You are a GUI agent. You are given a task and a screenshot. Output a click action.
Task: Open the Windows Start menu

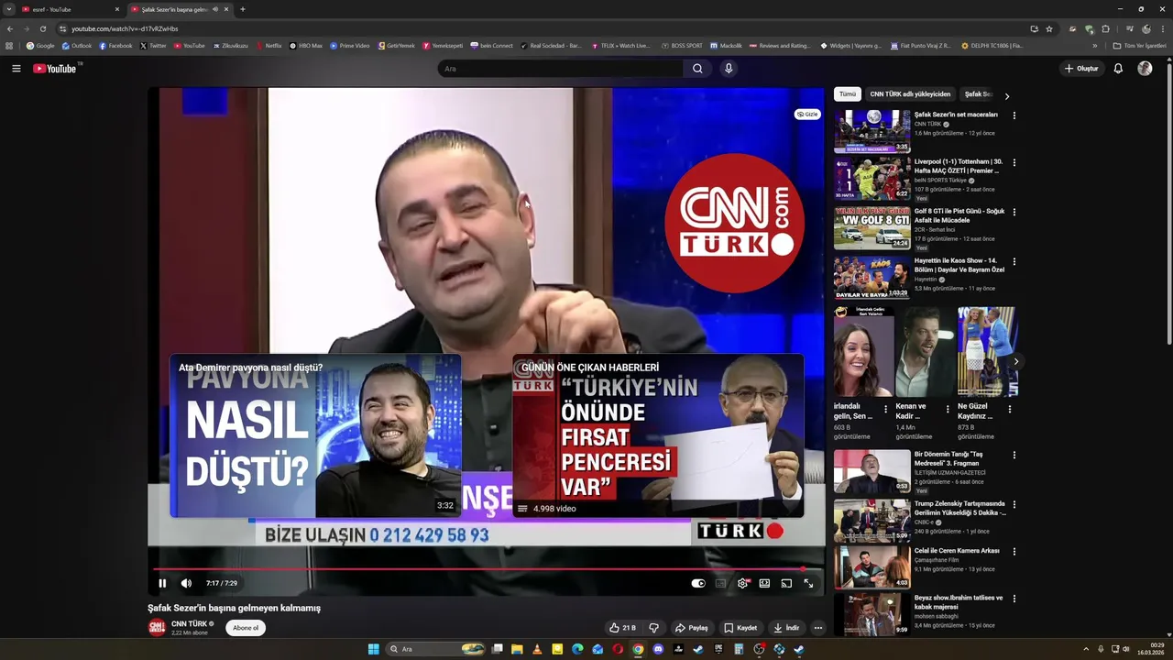pos(374,649)
